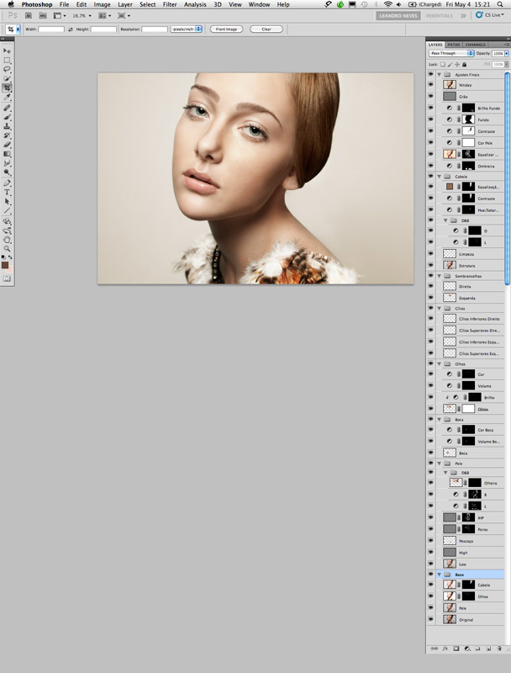
Task: Click the foreground color swatch
Action: tap(5, 265)
